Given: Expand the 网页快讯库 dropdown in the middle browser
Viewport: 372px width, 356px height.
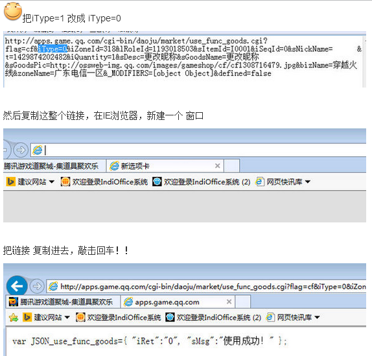Looking at the screenshot, I should 308,182.
